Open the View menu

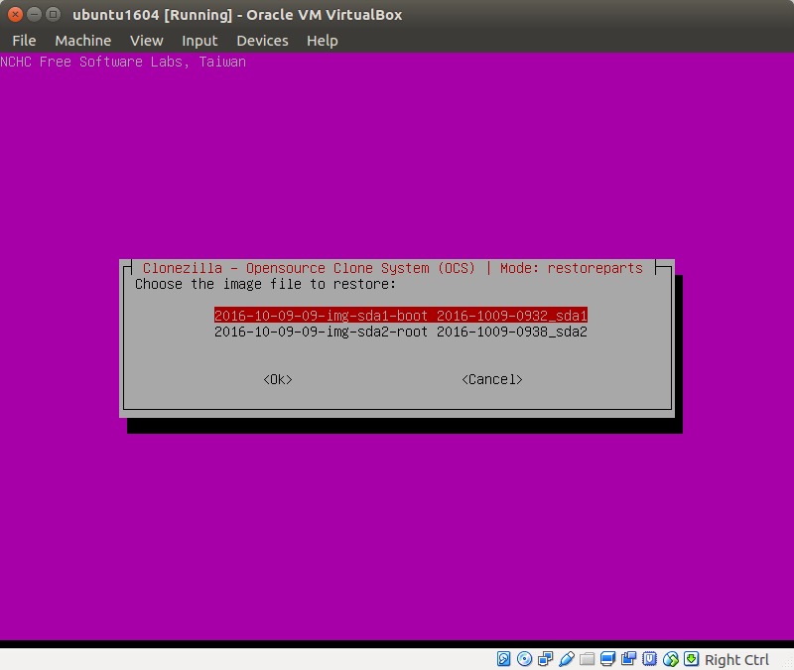point(146,41)
